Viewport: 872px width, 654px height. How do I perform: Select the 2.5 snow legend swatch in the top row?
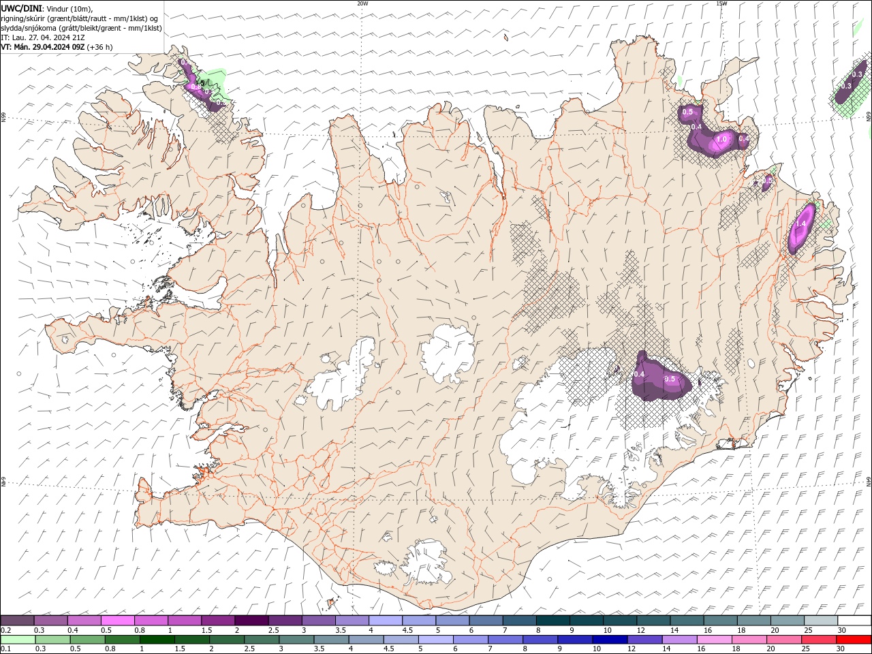[x=285, y=621]
